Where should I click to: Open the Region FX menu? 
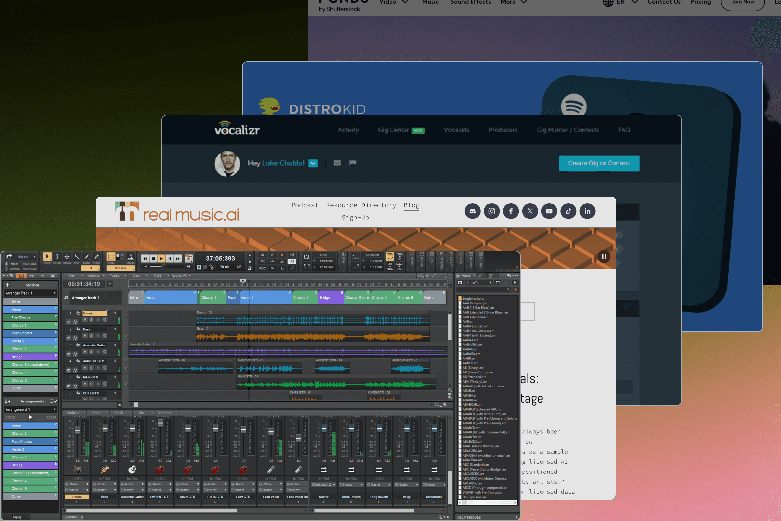click(x=181, y=275)
